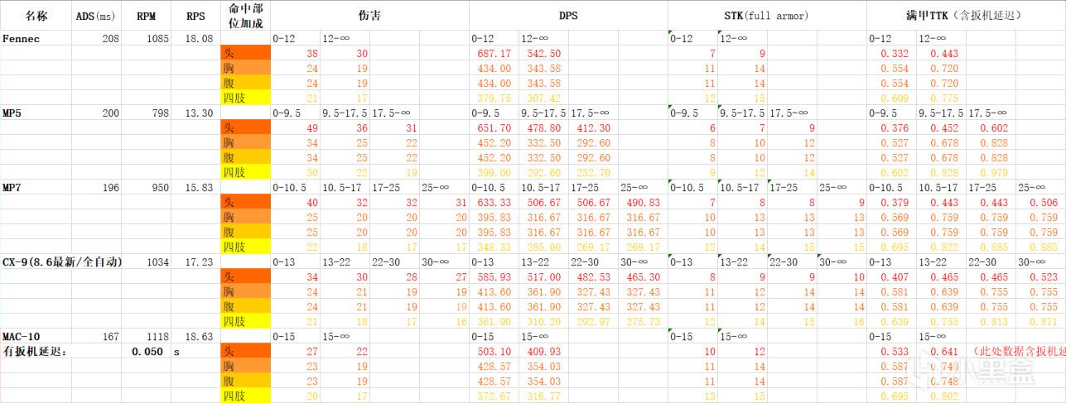Select Fennec limbs DPS 379.75
The image size is (1066, 403).
tap(494, 98)
